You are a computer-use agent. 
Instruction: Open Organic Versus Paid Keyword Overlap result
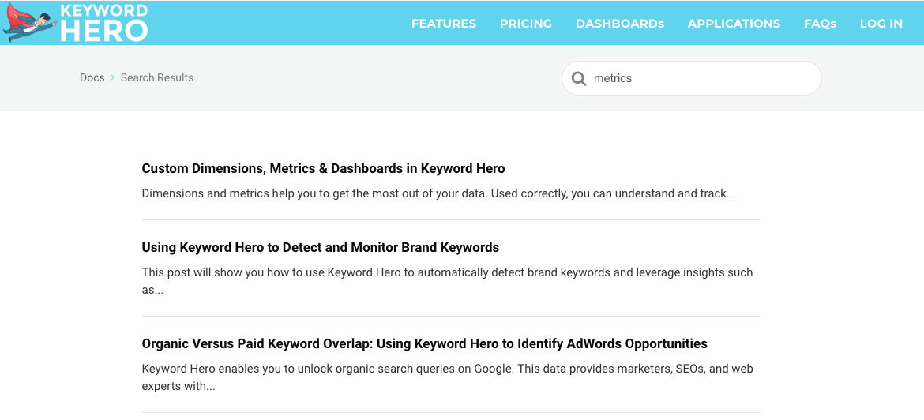tap(424, 343)
